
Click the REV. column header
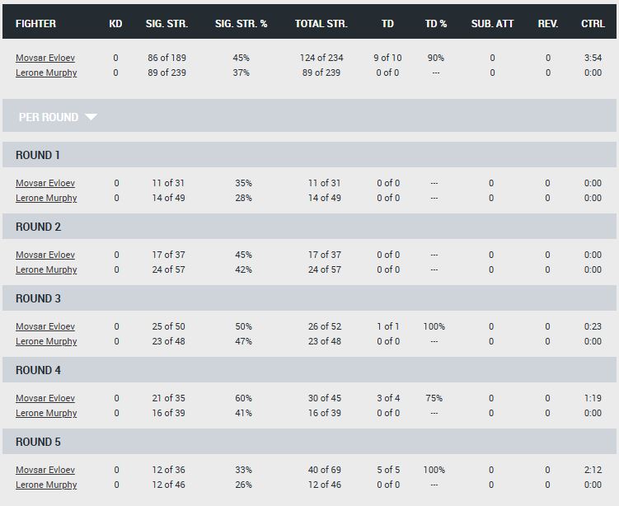[547, 24]
